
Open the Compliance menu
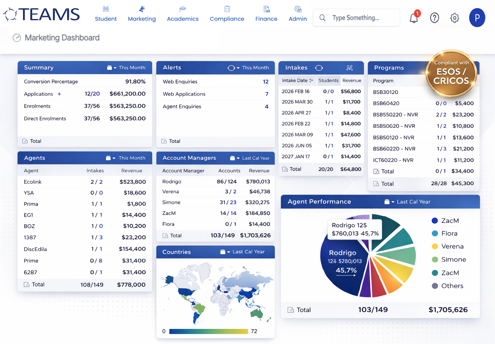pyautogui.click(x=227, y=14)
